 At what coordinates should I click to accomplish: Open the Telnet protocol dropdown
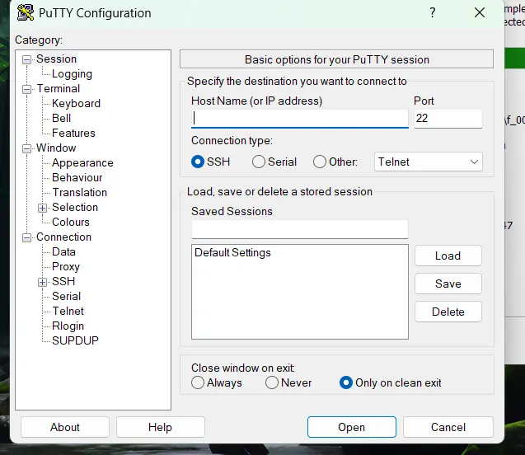[429, 162]
